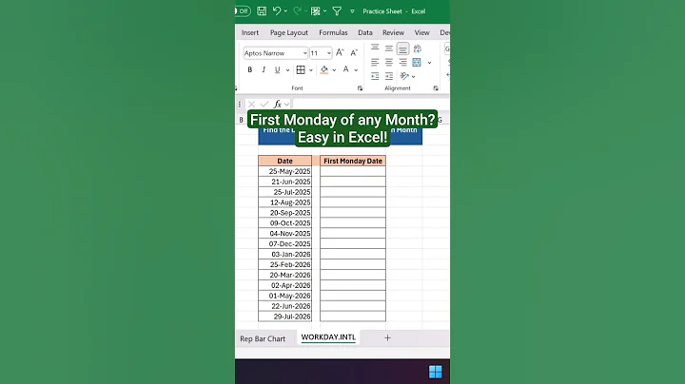Click the Windows Start logo

(x=436, y=372)
